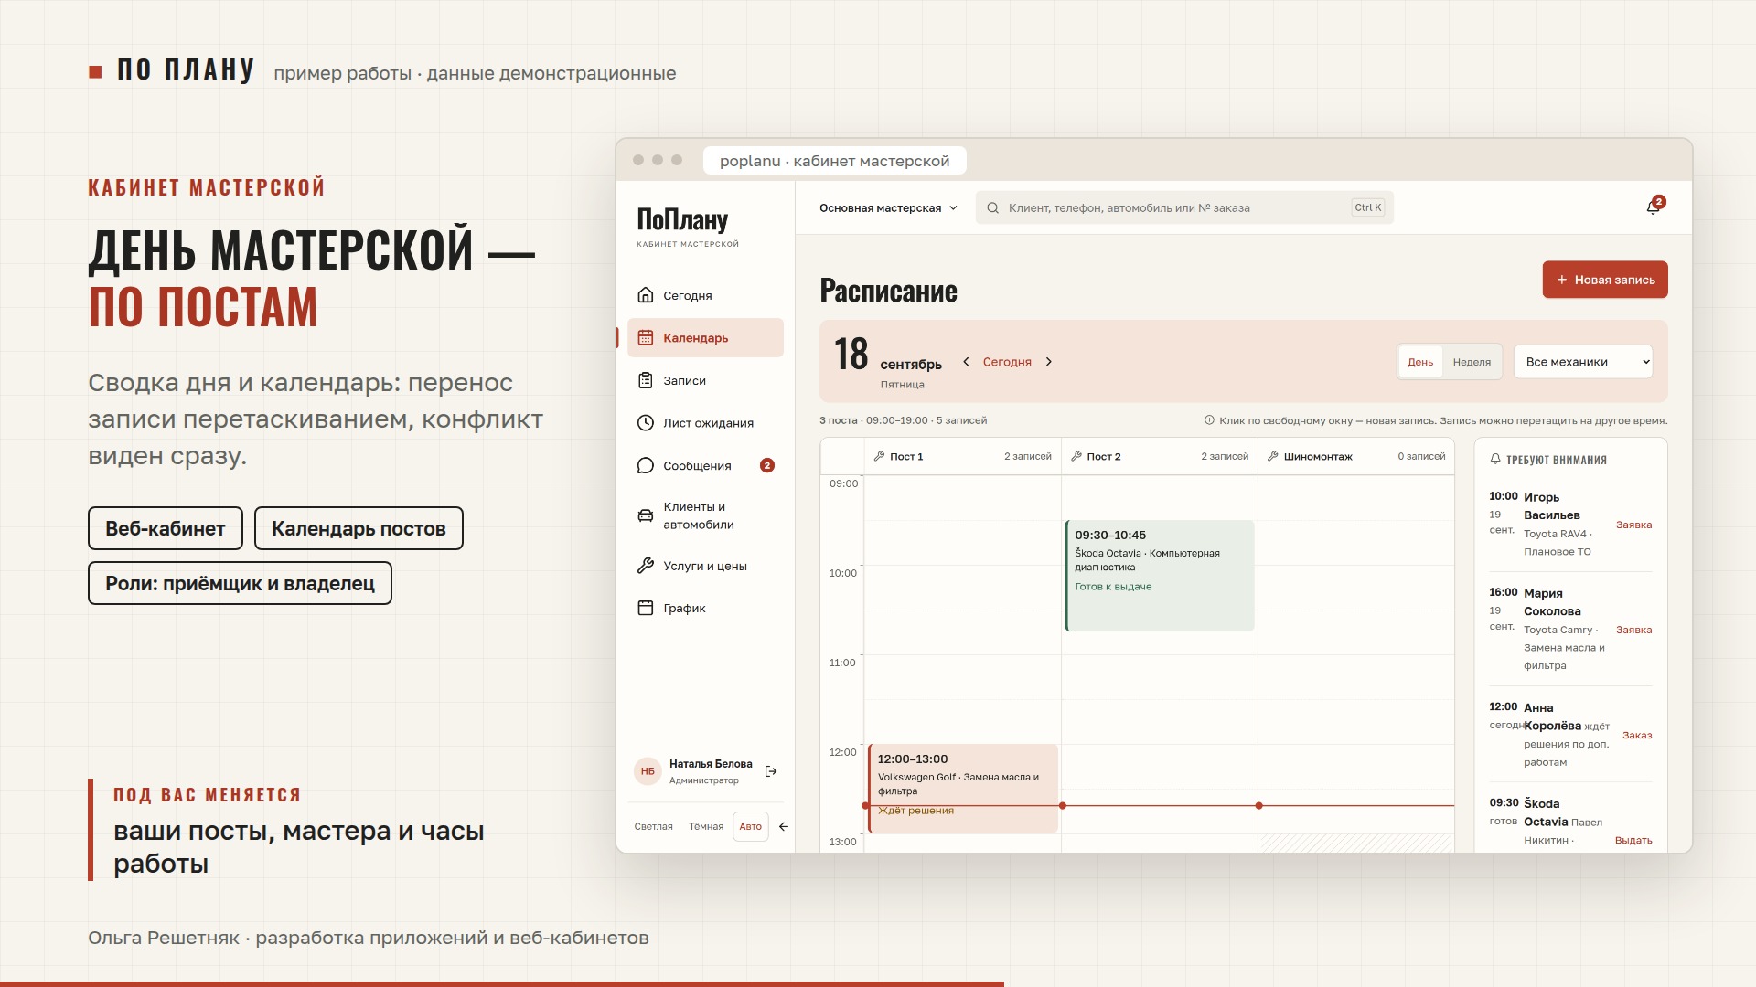Switch theme to Светлая
The height and width of the screenshot is (987, 1756).
click(653, 826)
